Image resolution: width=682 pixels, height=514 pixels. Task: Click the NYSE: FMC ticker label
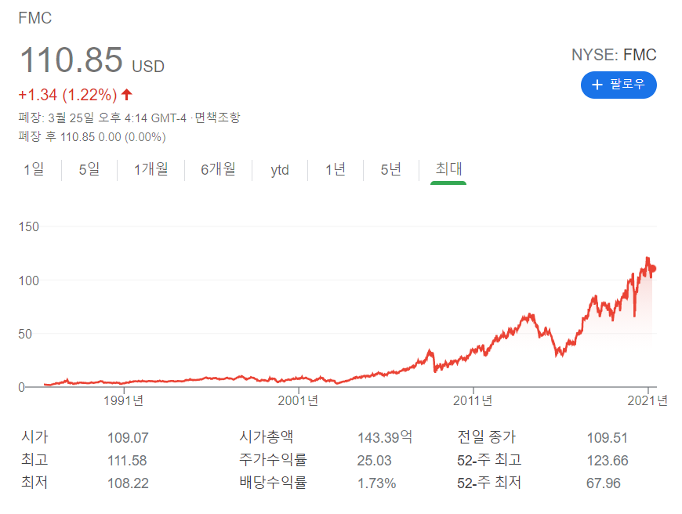(x=614, y=55)
